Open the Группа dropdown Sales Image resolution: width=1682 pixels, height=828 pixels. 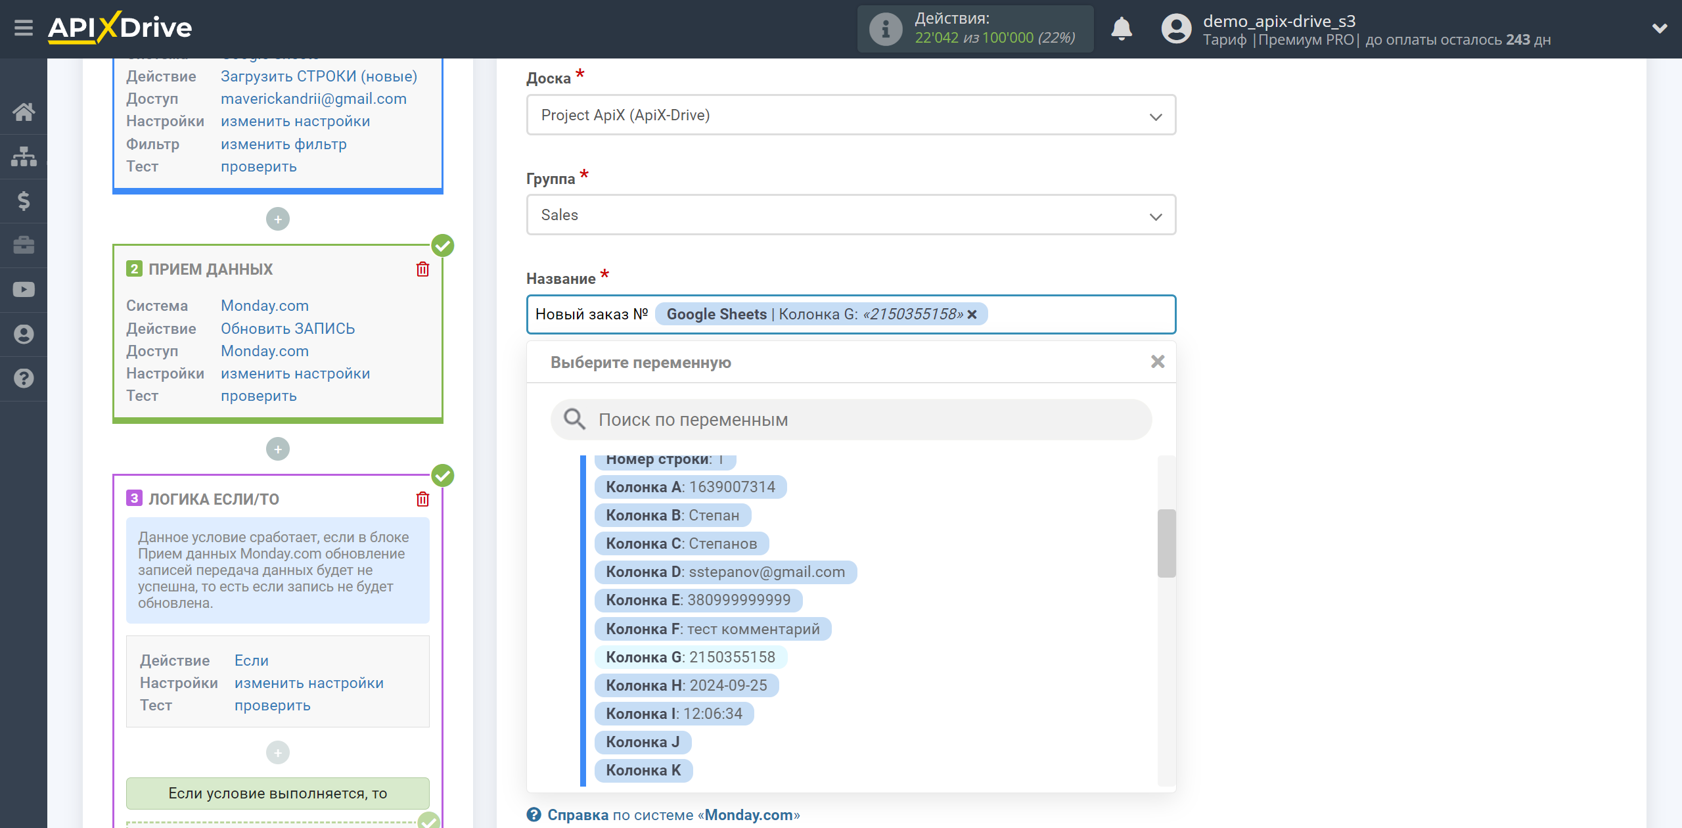click(851, 215)
